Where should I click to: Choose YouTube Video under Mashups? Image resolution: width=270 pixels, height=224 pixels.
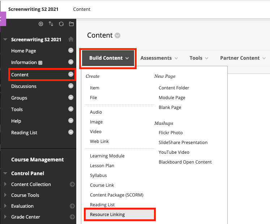(x=174, y=152)
